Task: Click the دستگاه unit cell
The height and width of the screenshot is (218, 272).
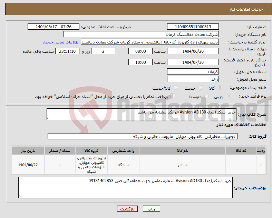Action: coord(123,165)
